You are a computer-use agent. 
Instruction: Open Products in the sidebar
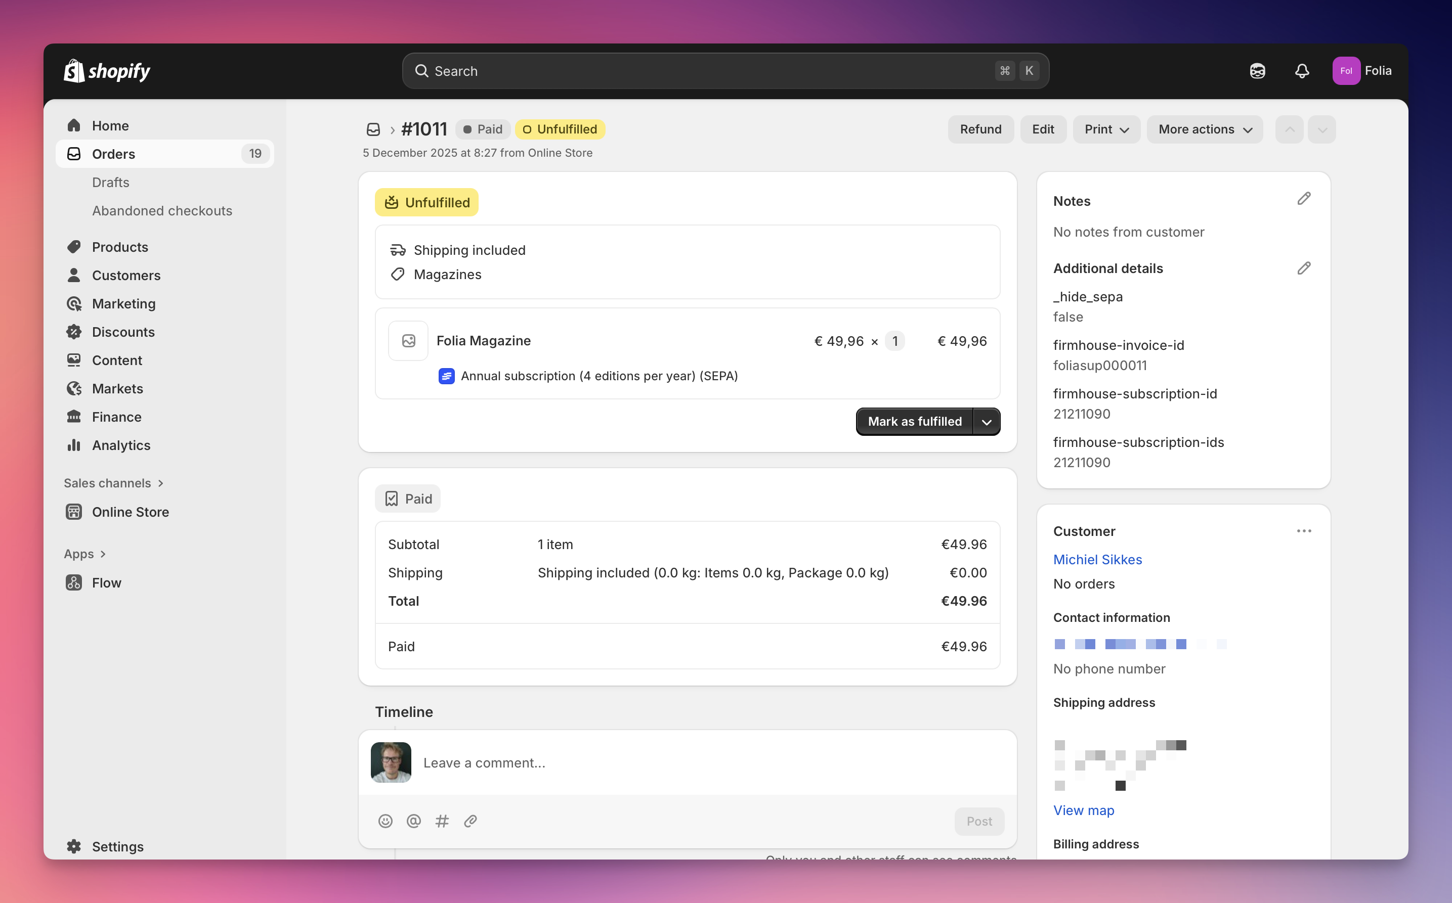119,247
